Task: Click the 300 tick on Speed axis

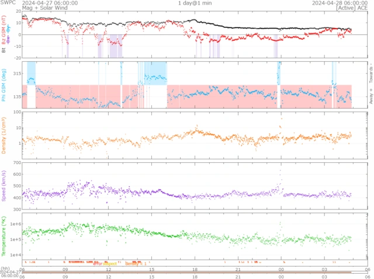Action: [18, 209]
